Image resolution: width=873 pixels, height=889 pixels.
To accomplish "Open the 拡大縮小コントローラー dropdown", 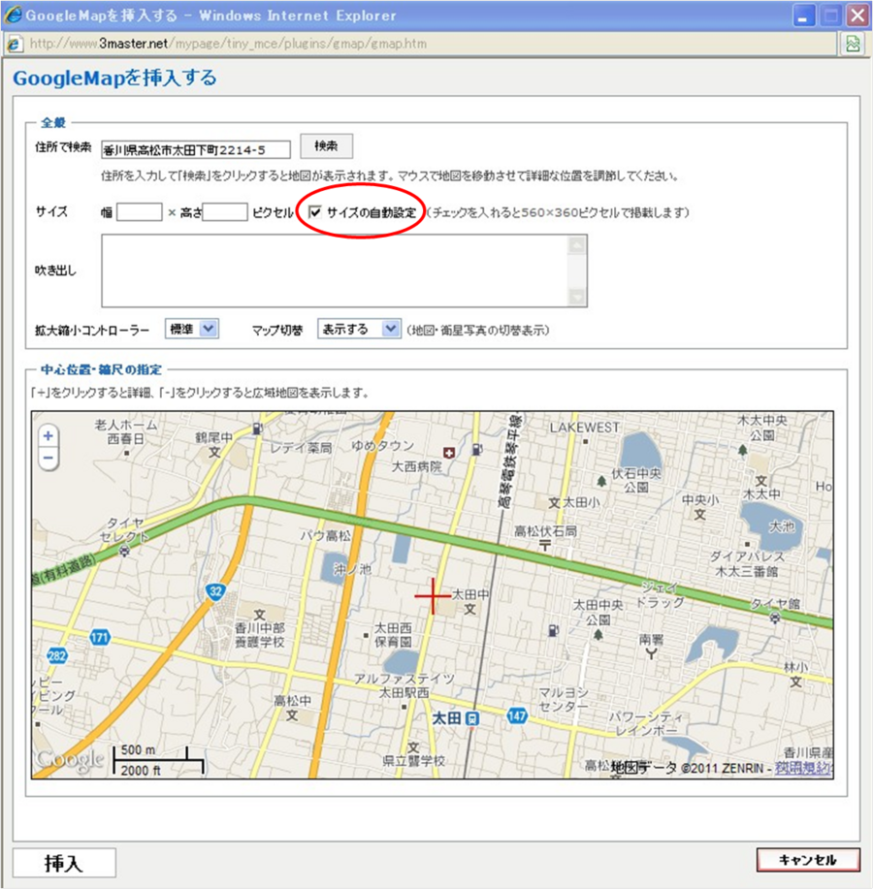I will [192, 330].
